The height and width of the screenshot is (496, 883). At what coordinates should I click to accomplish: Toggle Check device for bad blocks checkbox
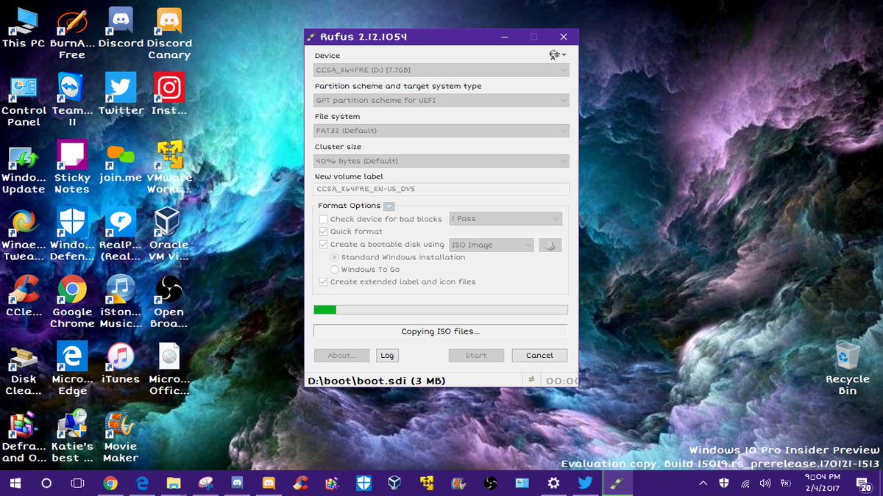pyautogui.click(x=324, y=219)
